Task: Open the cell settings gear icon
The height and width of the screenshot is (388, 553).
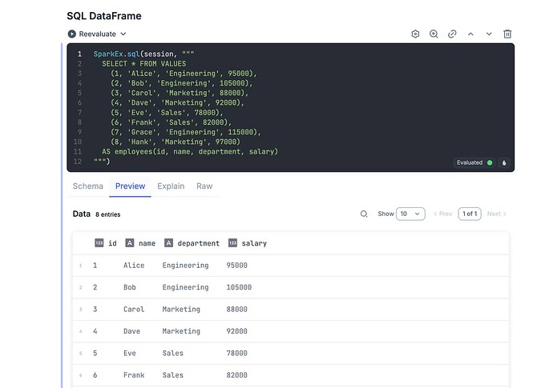Action: point(415,34)
